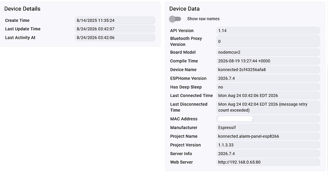Click the Compile Time label
Screen dimensions: 328x175
click(x=184, y=61)
